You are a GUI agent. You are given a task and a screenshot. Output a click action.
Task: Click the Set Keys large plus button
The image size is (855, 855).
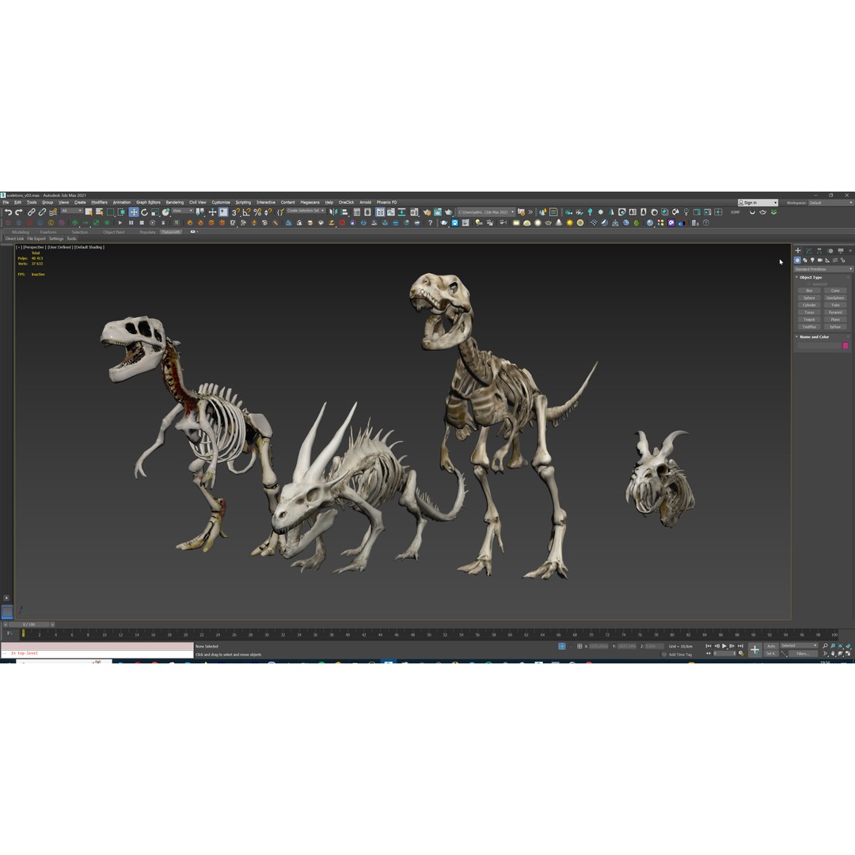click(x=755, y=649)
